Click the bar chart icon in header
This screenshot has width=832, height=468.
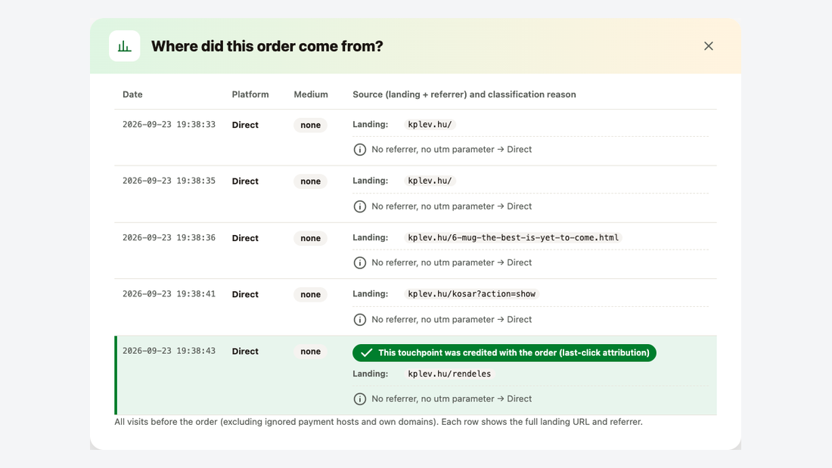coord(125,46)
